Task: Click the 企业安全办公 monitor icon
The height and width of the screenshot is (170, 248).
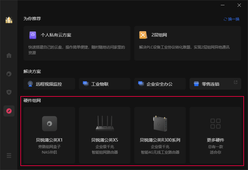Action: (x=141, y=84)
